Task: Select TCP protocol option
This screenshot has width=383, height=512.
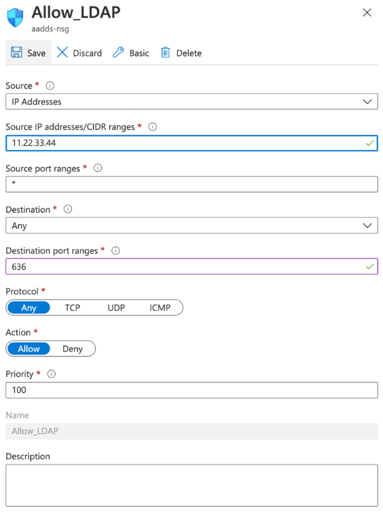Action: point(73,308)
